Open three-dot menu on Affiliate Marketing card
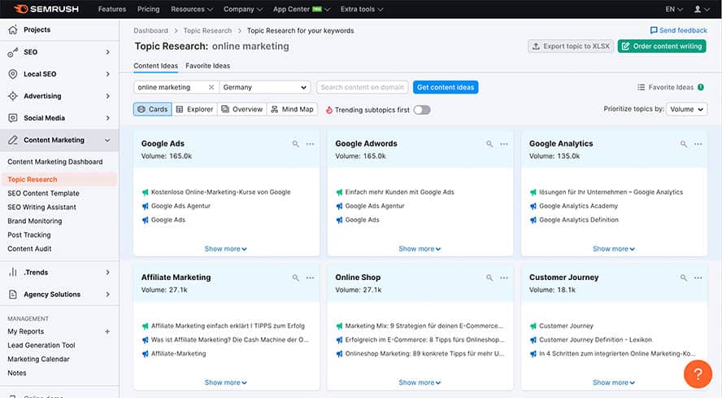This screenshot has width=722, height=398. (311, 278)
